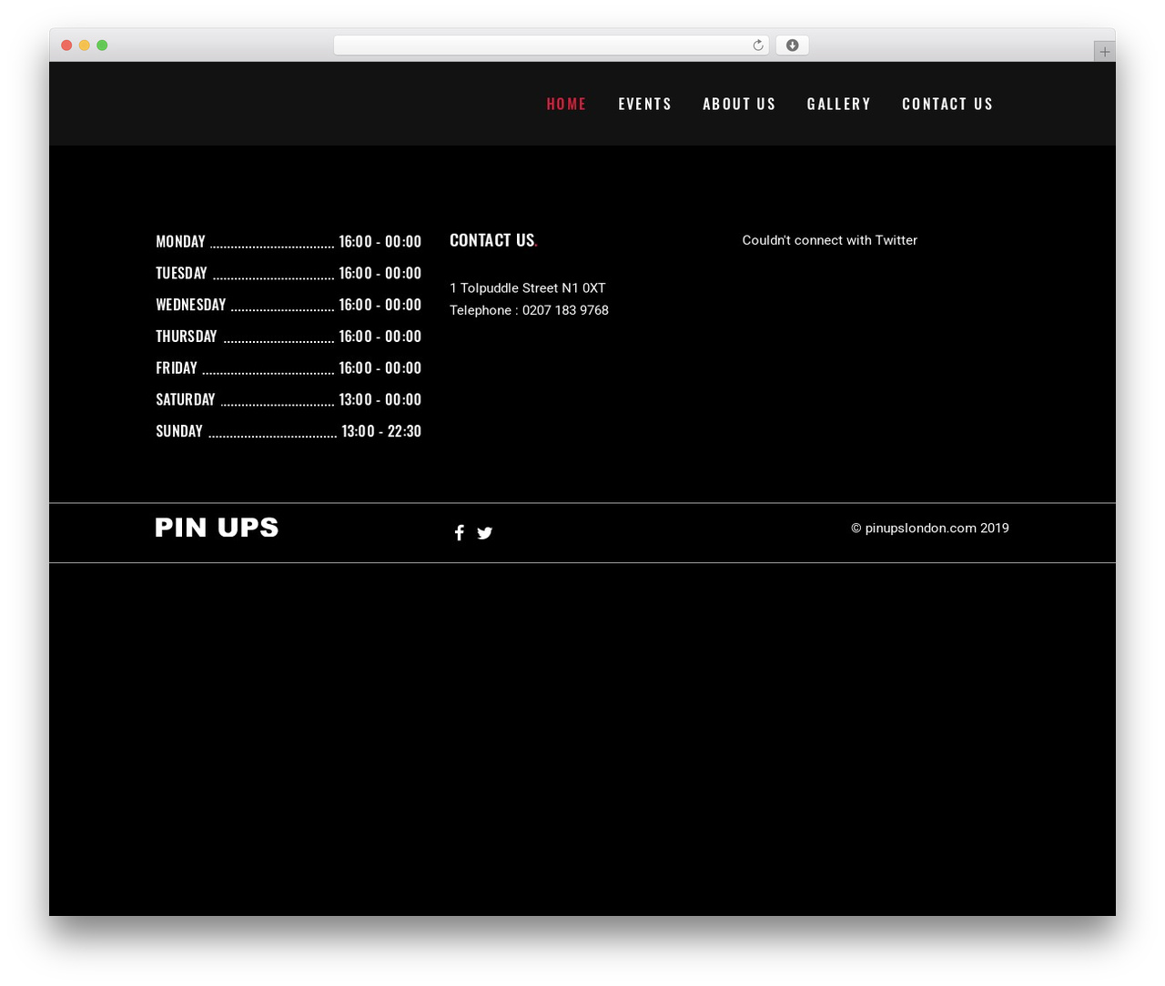This screenshot has width=1165, height=986.
Task: Click the Saturday opening hours row
Action: pos(289,399)
